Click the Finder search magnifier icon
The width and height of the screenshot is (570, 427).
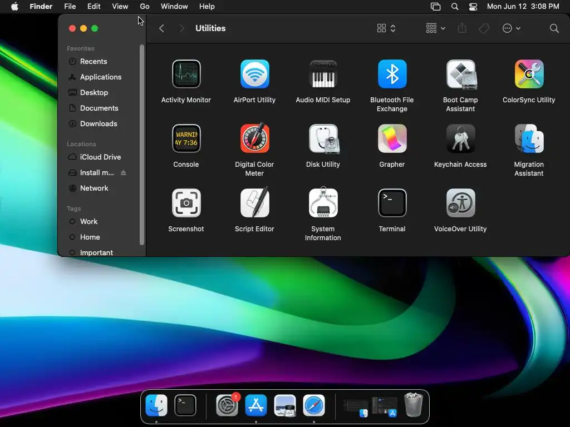click(x=554, y=28)
